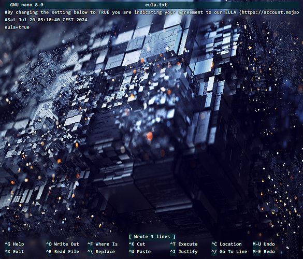Click the ^C Location shortcut
Image resolution: width=303 pixels, height=259 pixels.
(x=226, y=244)
